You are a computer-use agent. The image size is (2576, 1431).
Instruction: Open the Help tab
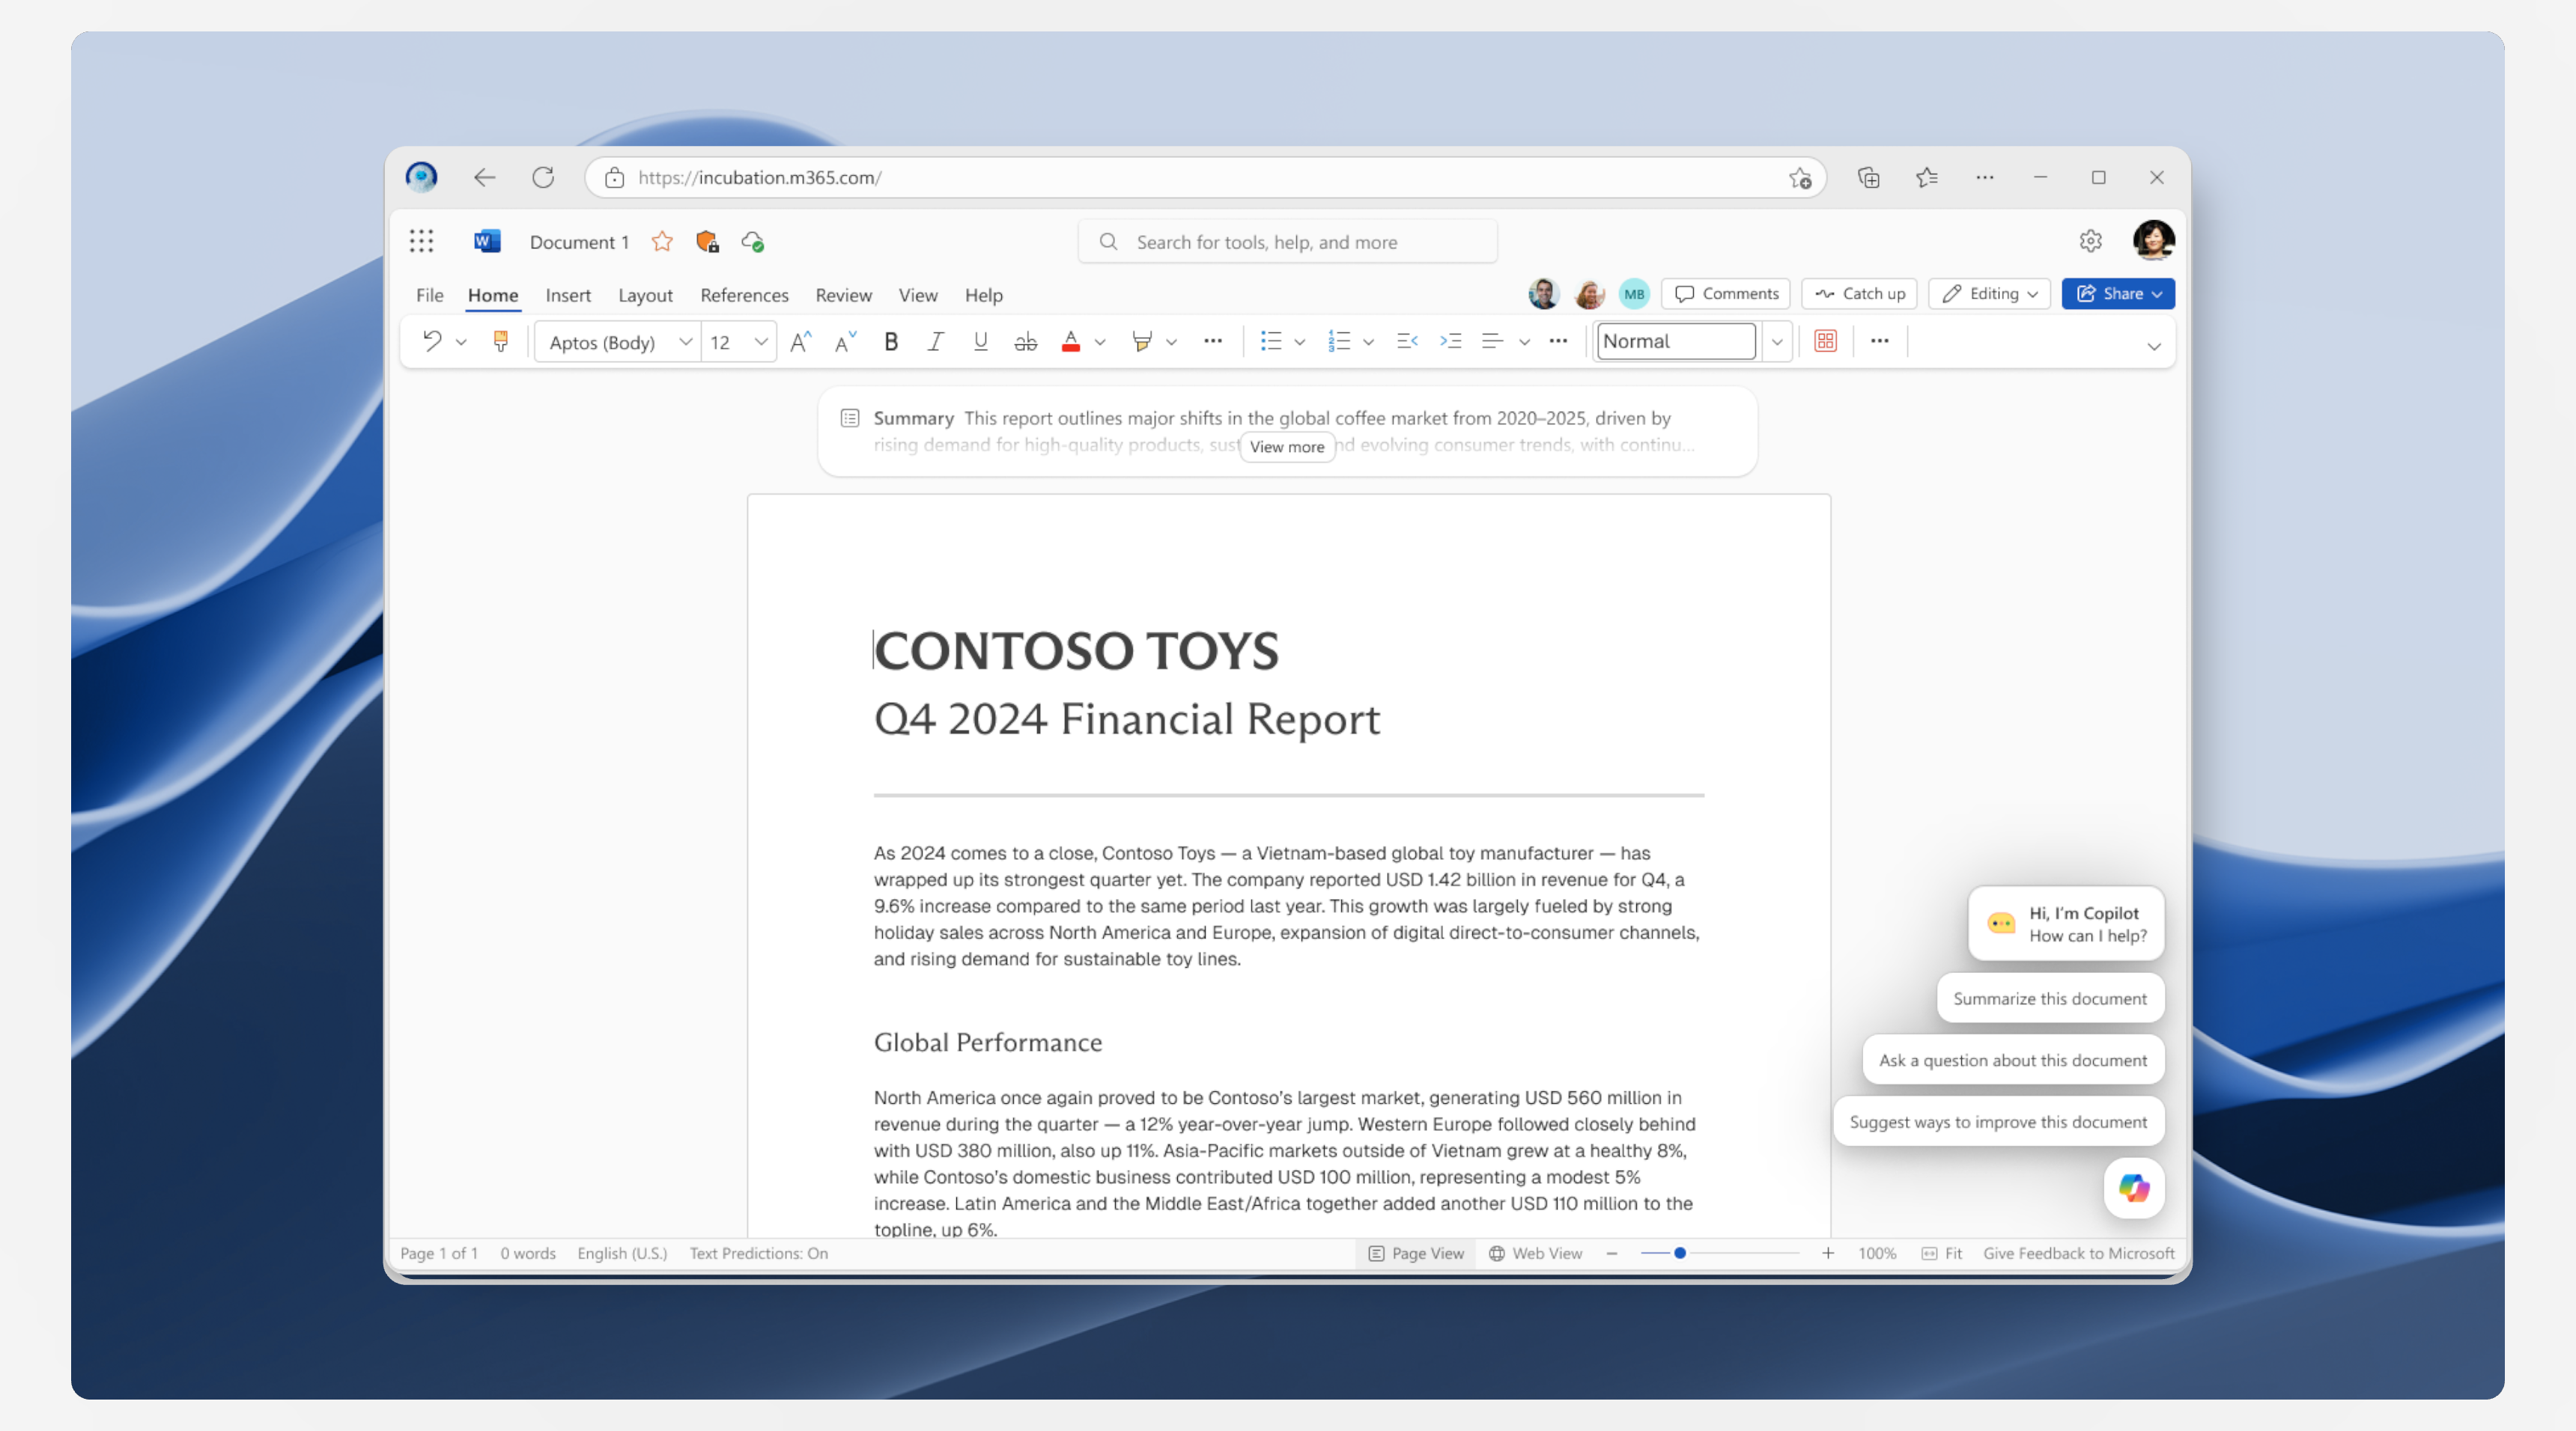coord(984,295)
